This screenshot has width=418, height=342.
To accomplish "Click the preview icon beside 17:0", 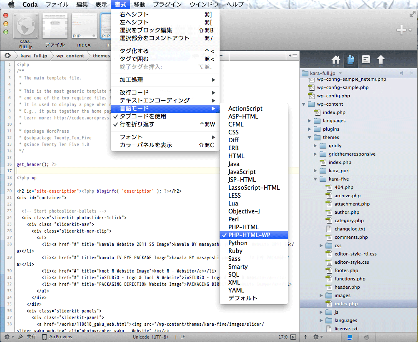I will coord(293,337).
